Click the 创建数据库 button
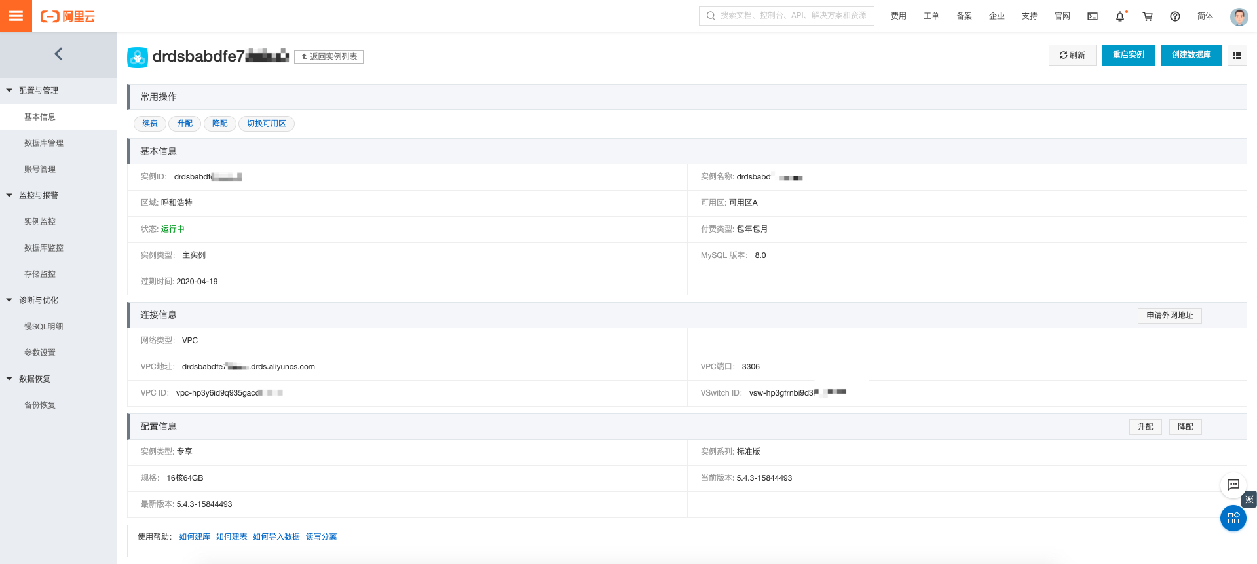Viewport: 1257px width, 564px height. [x=1191, y=55]
